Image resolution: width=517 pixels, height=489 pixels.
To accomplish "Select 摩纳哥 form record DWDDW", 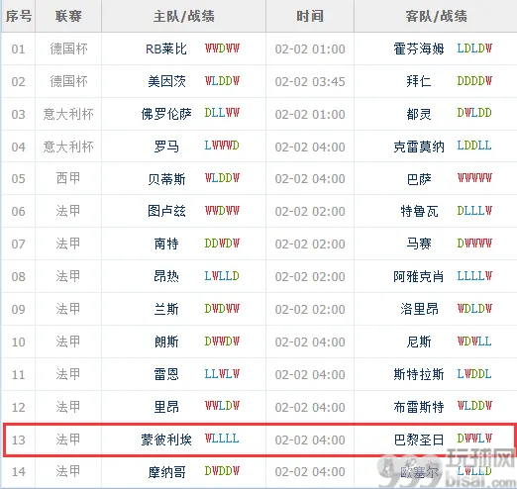I will click(222, 470).
